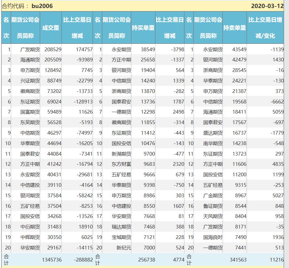Click 中衍期货 in the volume ranking

[x=30, y=227]
